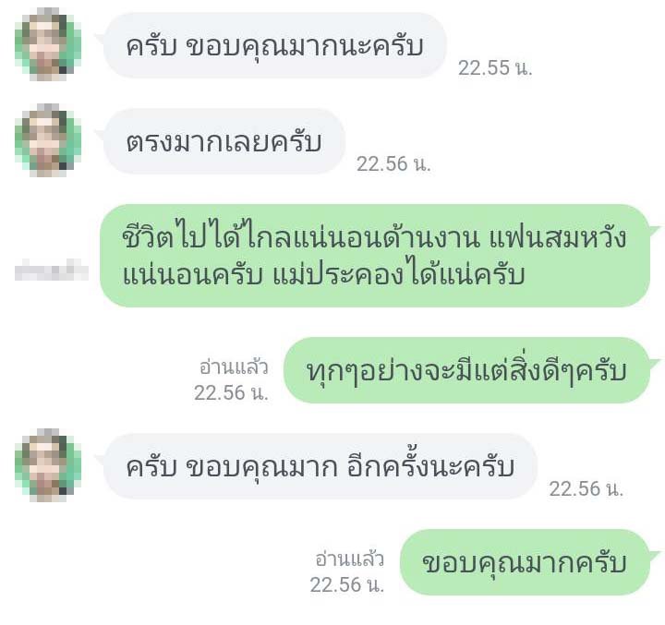665x625 pixels.
Task: Click the word แฟนสมหวัง in the green message
Action: [x=557, y=237]
